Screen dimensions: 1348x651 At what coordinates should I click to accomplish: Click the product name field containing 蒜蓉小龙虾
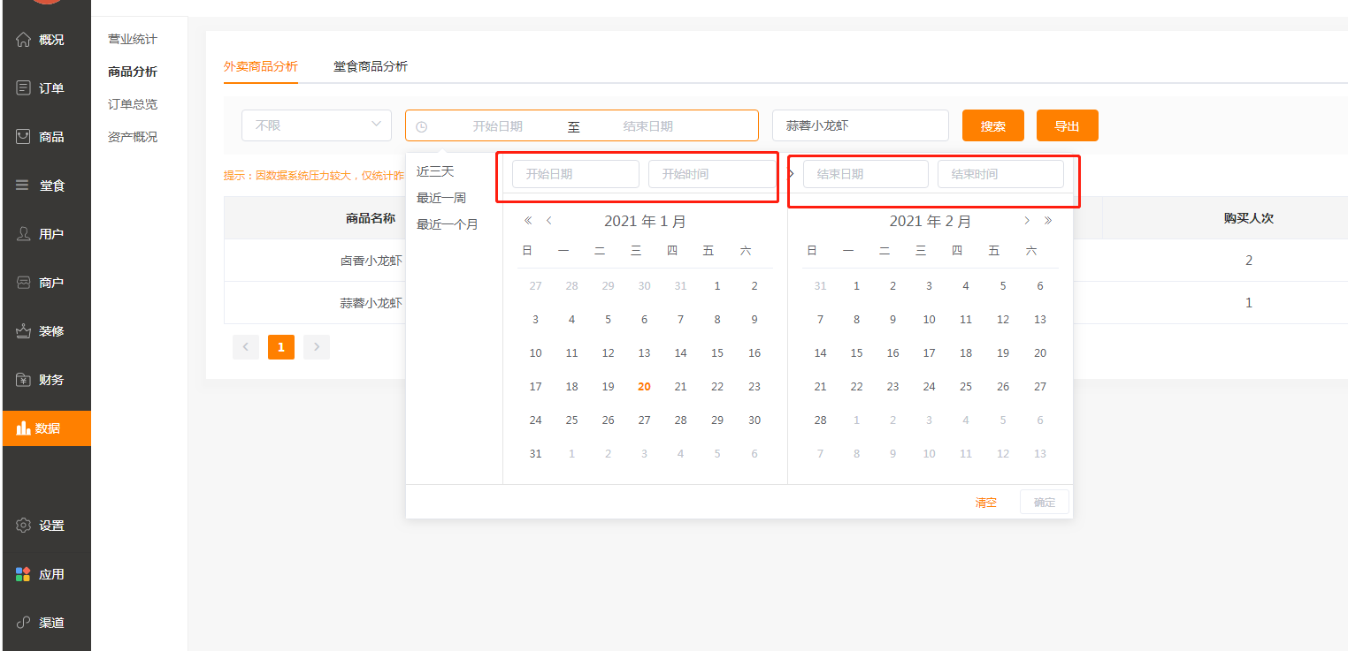861,125
